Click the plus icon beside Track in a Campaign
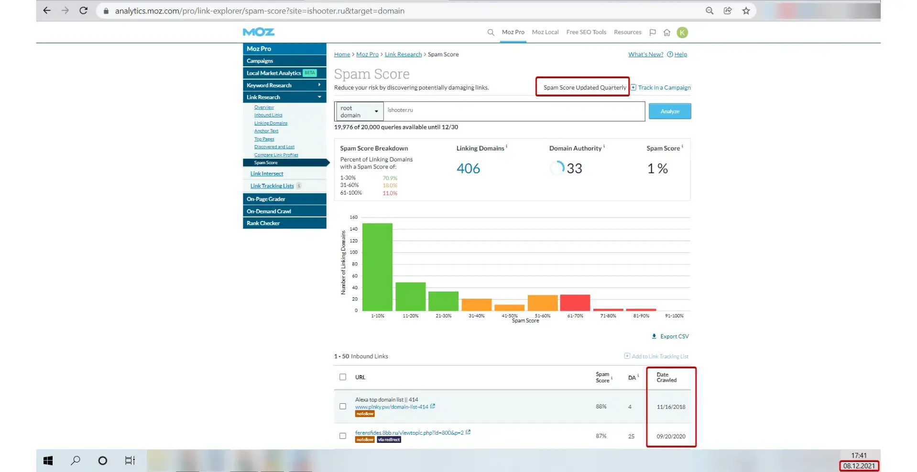Image resolution: width=917 pixels, height=472 pixels. (x=633, y=87)
